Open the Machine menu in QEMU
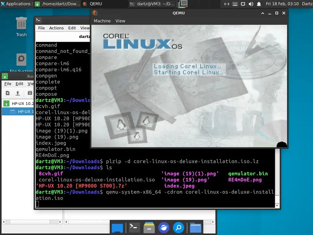Screen dimensions: 313x235 point(102,21)
